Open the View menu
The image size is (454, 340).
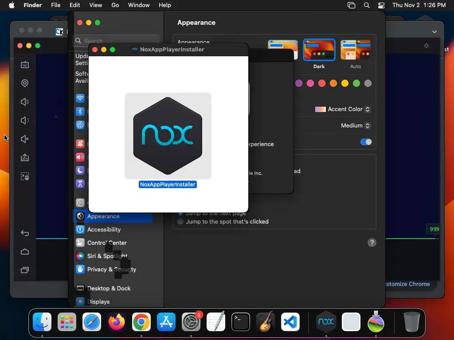96,5
